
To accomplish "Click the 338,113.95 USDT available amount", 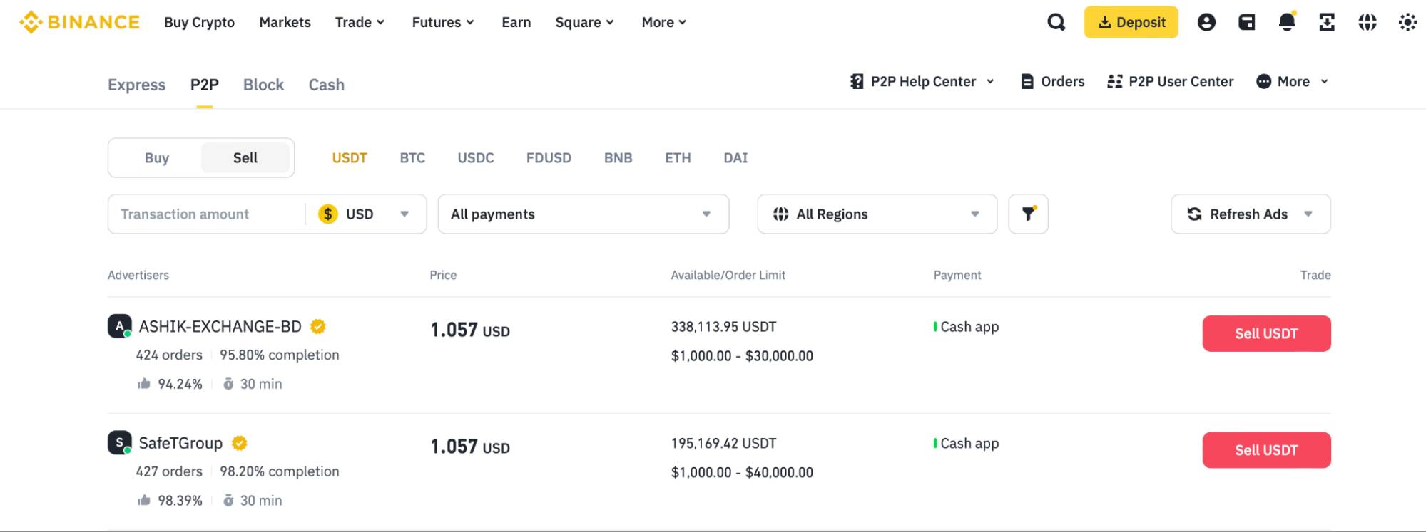I will click(x=723, y=327).
